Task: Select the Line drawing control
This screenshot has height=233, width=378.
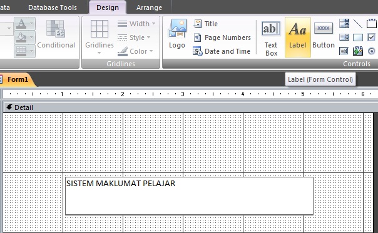Action: pos(358,24)
